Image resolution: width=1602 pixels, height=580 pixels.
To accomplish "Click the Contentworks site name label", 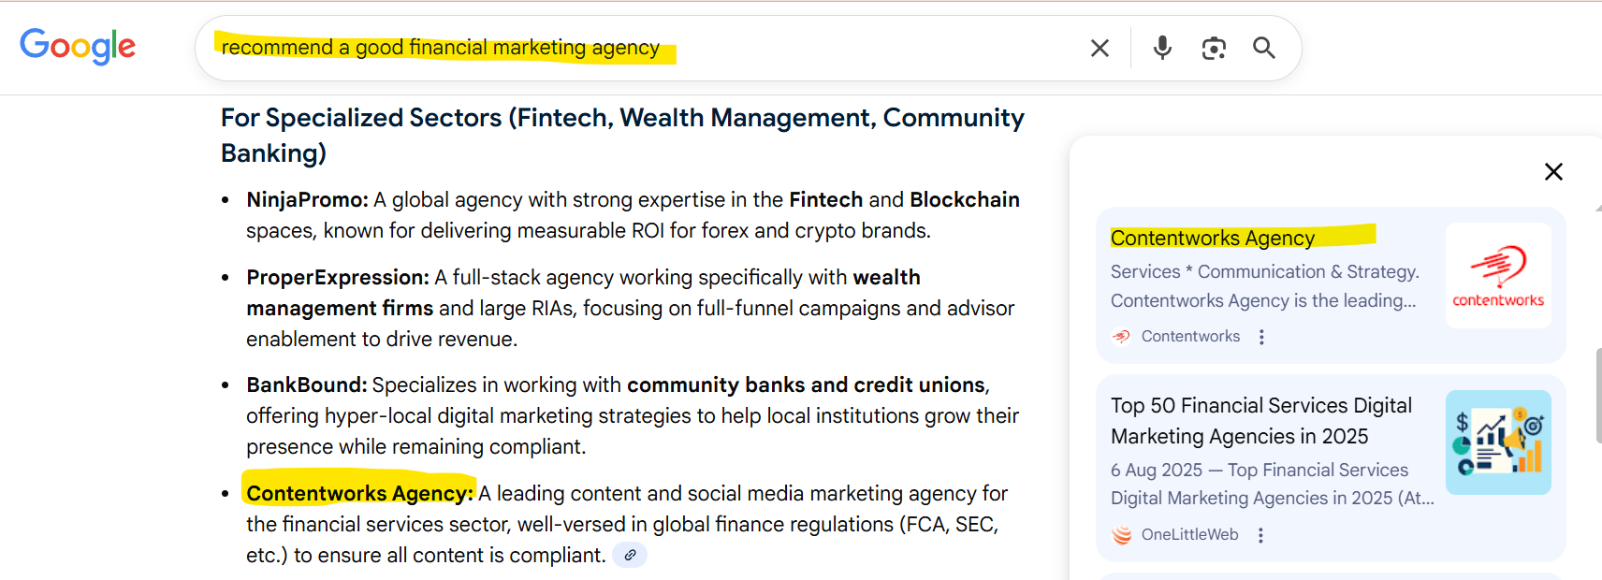I will [1190, 337].
